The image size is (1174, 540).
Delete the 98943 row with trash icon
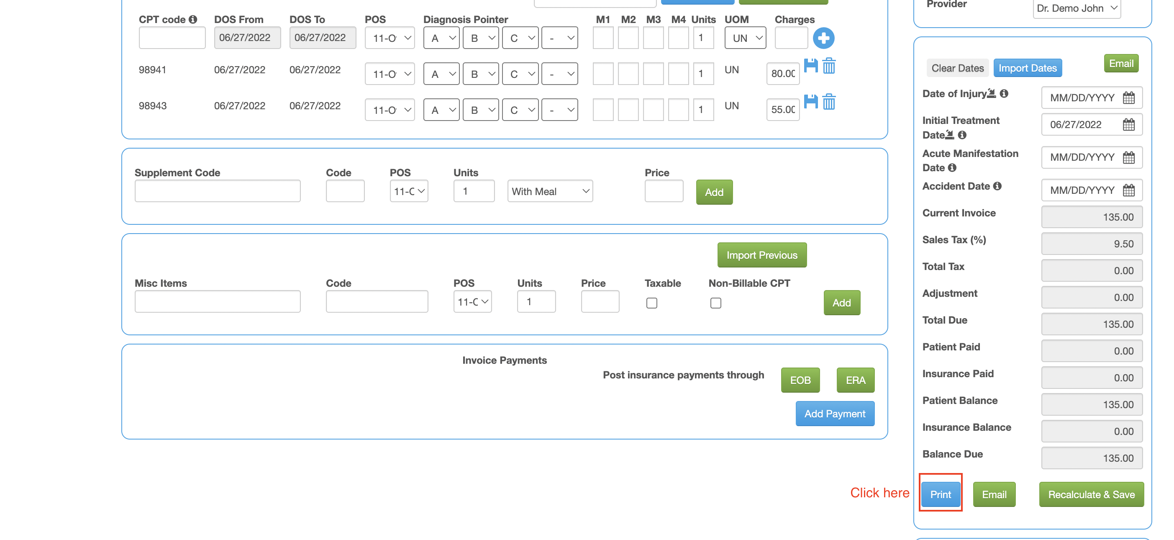tap(829, 101)
